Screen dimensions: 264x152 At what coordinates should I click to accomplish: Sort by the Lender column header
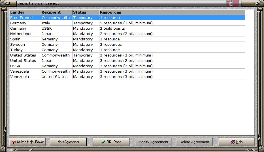point(25,12)
